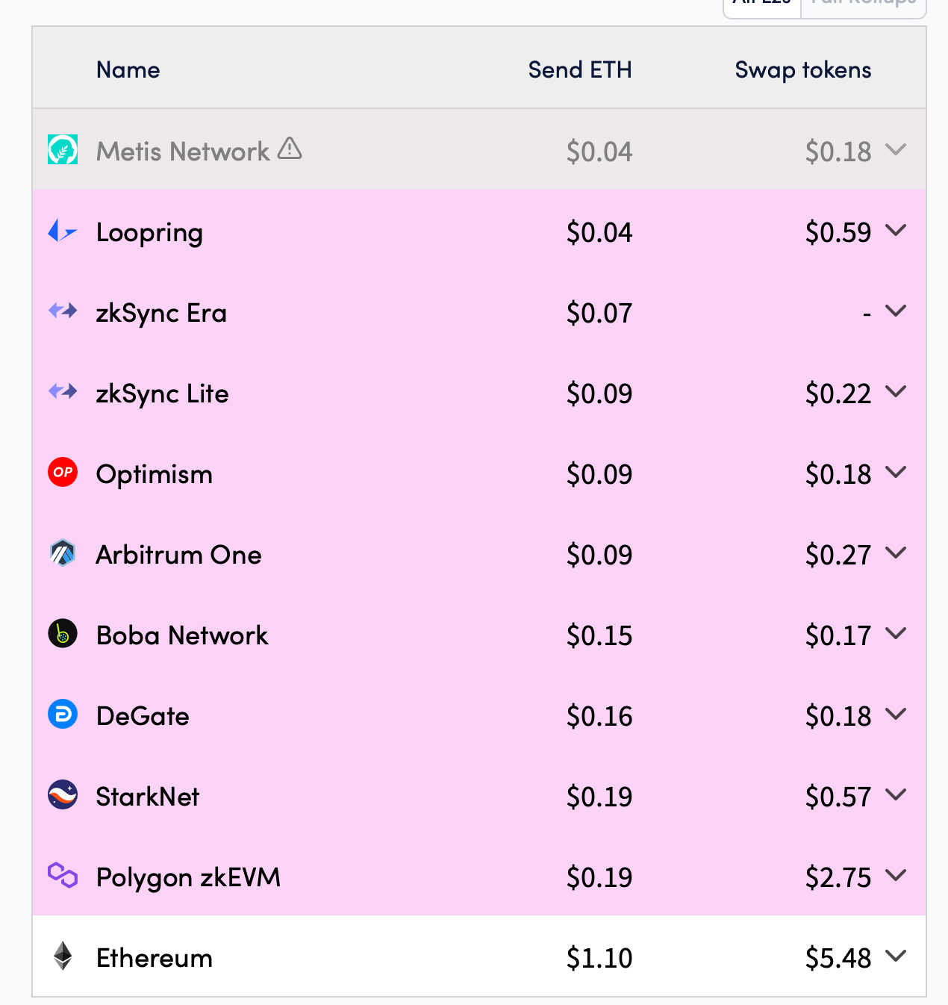
Task: Sort by the Send ETH column header
Action: click(580, 69)
